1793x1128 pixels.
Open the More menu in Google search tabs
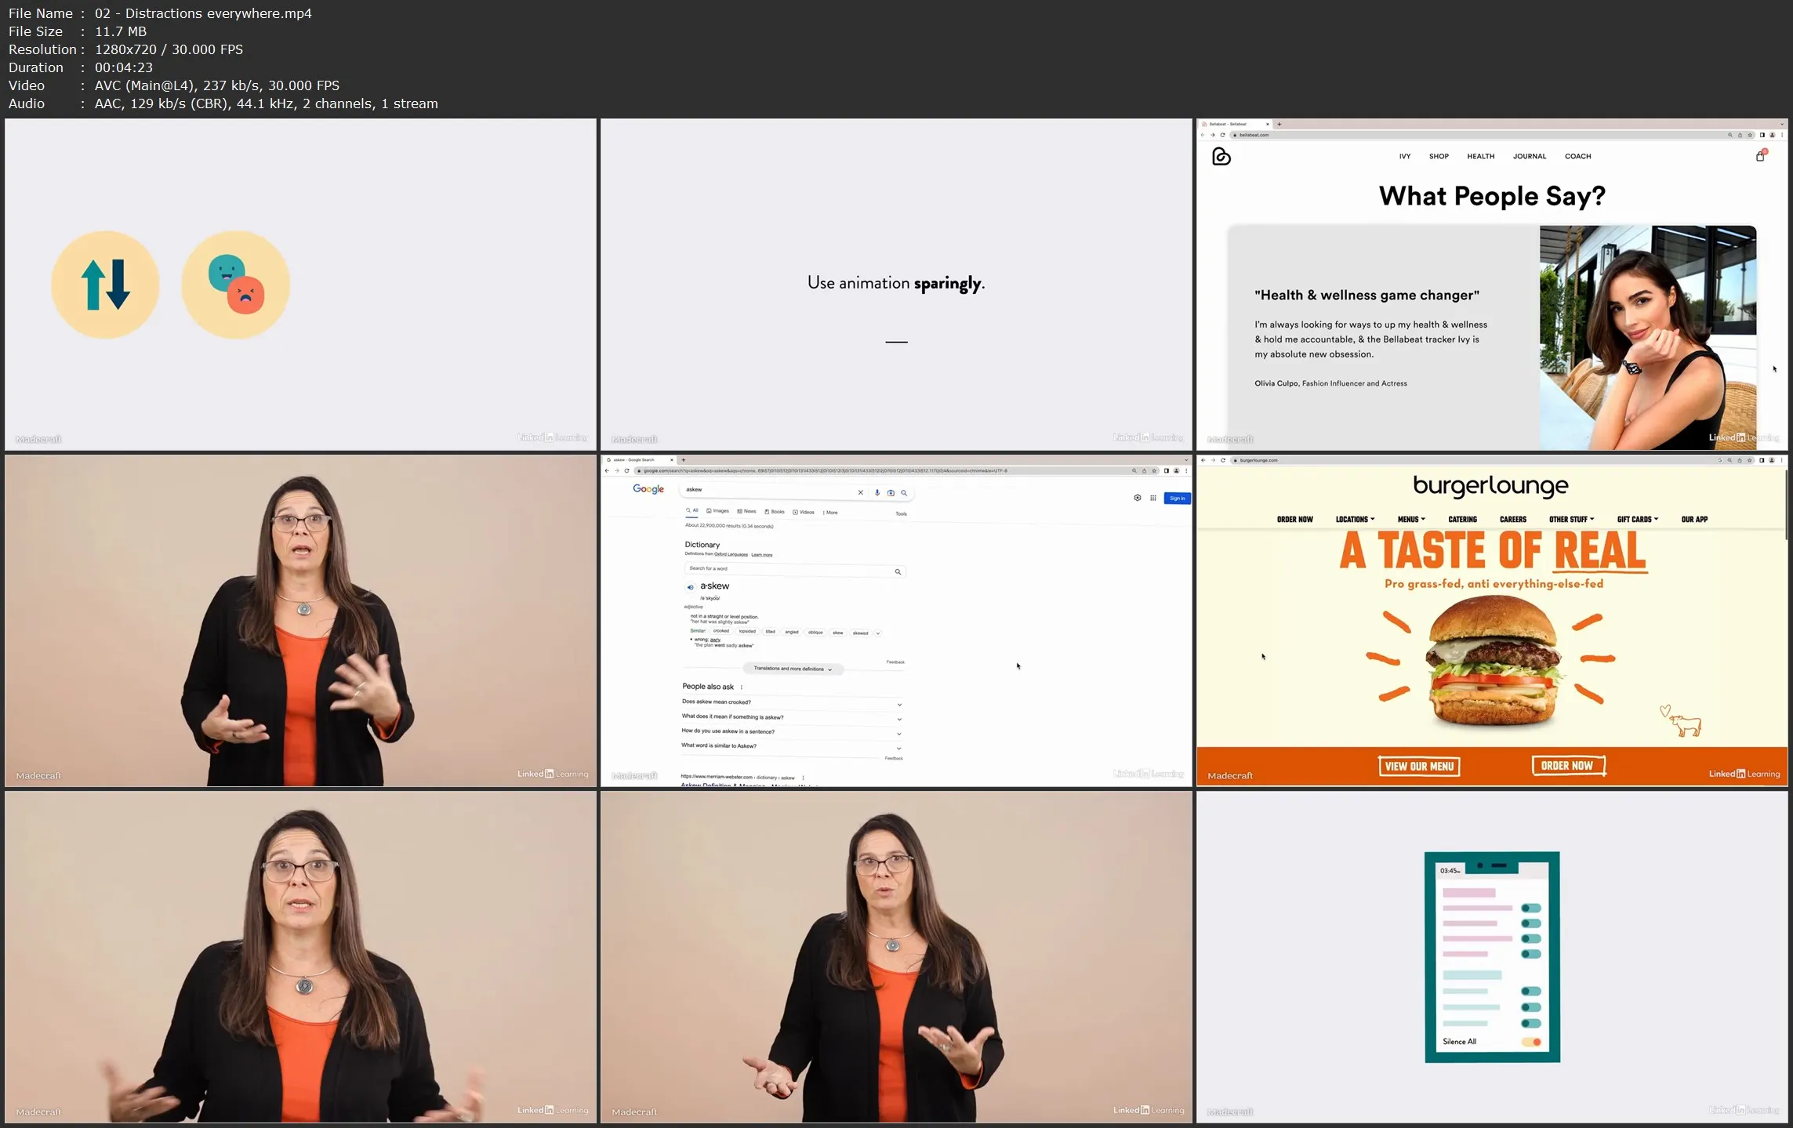tap(829, 513)
